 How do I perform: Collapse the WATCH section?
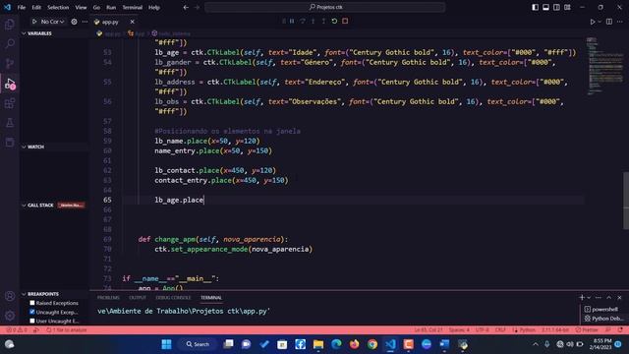click(x=24, y=147)
